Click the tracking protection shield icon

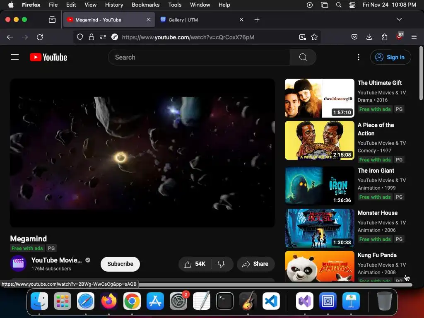click(80, 37)
